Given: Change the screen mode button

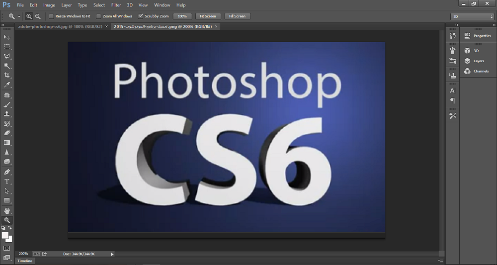Looking at the screenshot, I should tap(6, 259).
